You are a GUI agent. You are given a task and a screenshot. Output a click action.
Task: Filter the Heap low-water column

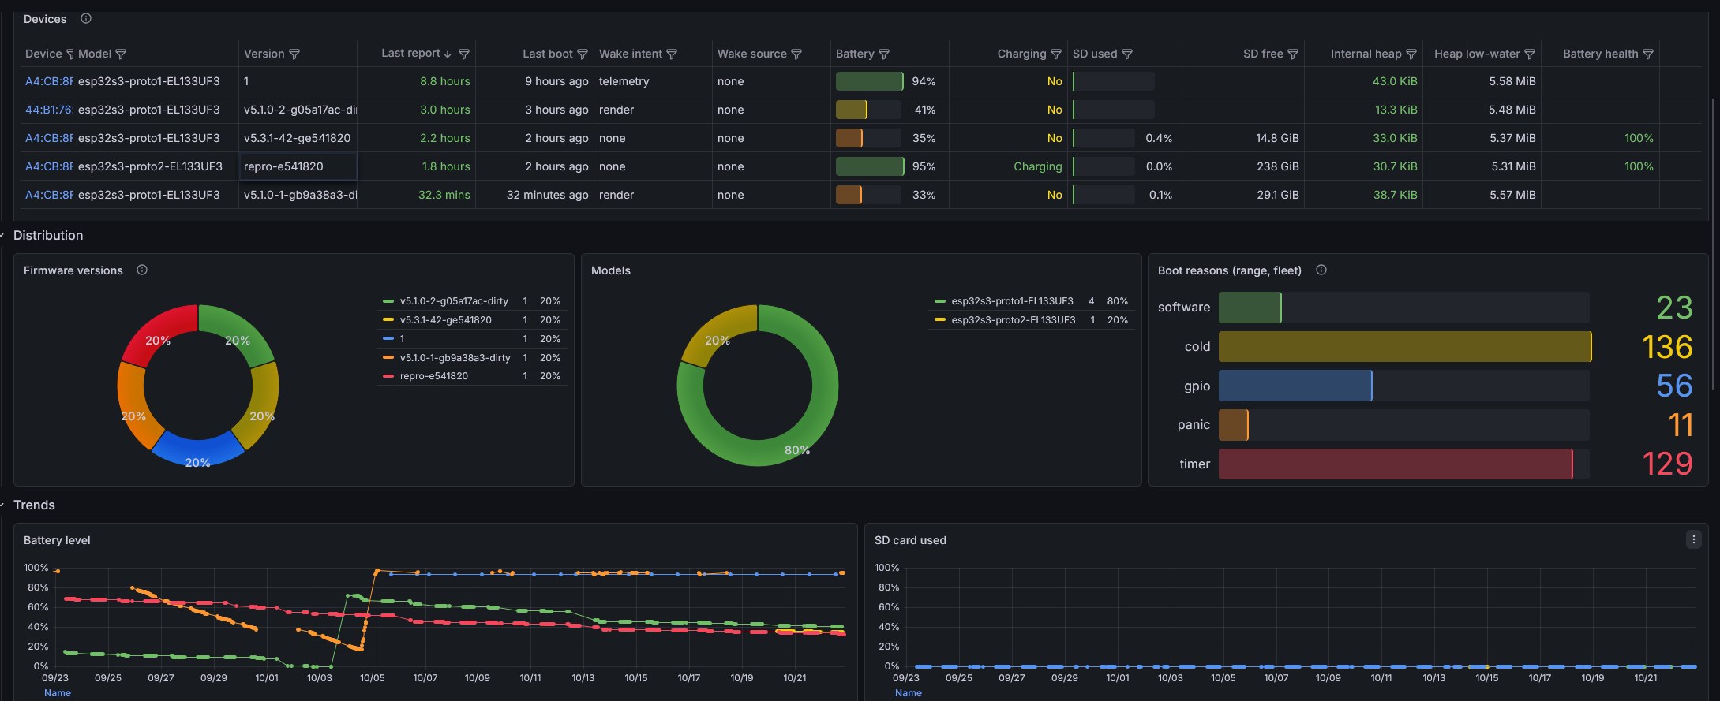pyautogui.click(x=1530, y=54)
